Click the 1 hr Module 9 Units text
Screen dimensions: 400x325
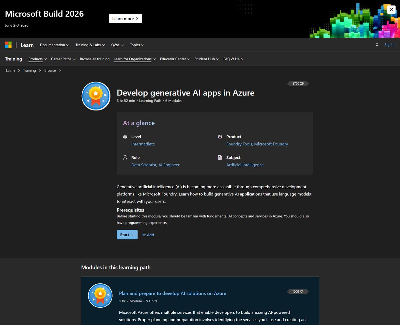click(x=138, y=301)
